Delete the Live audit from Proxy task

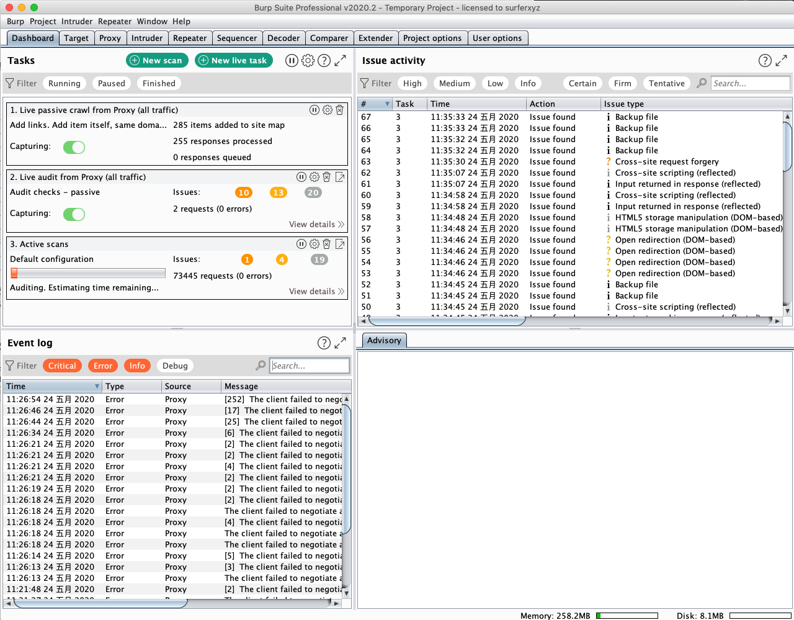[x=327, y=177]
